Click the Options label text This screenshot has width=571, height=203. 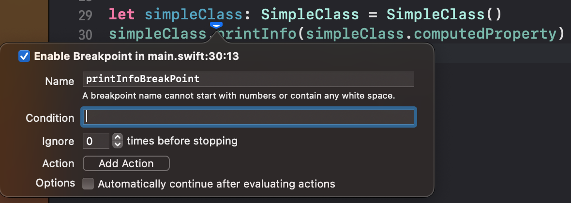[55, 183]
